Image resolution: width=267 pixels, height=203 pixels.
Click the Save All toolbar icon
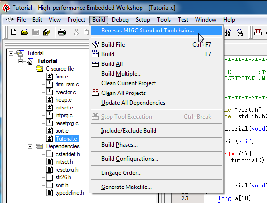pos(47,32)
